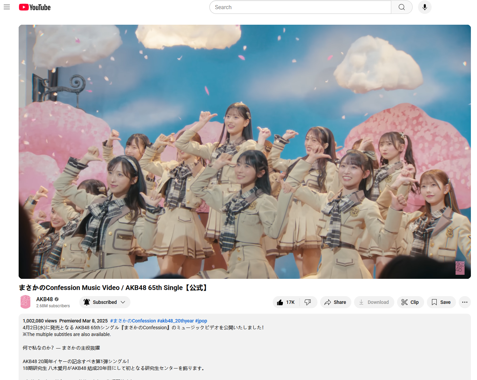Go to YouTube home via logo
Viewport: 477px width, 380px height.
[35, 7]
